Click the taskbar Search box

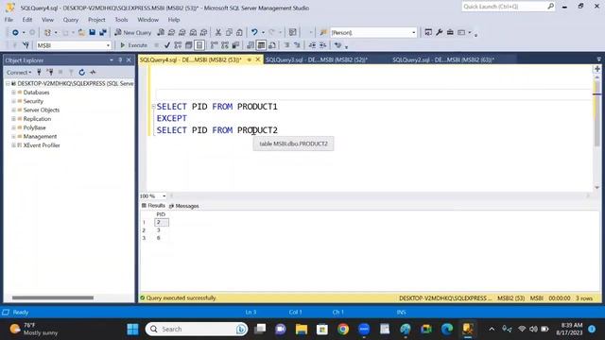click(x=197, y=330)
